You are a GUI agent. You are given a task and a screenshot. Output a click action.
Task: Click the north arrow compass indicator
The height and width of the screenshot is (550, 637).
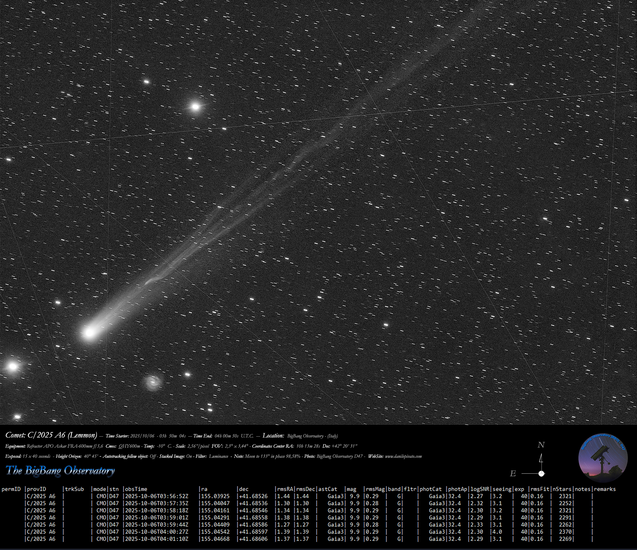(x=541, y=459)
